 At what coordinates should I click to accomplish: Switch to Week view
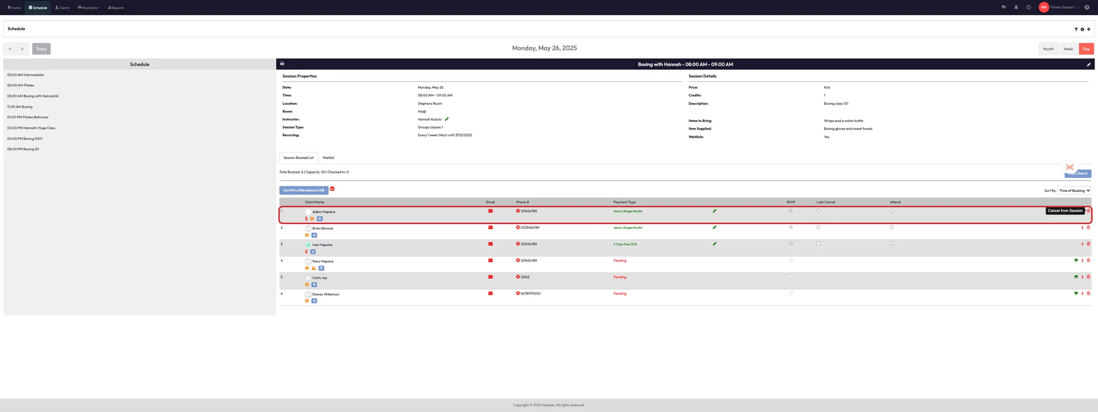point(1068,49)
